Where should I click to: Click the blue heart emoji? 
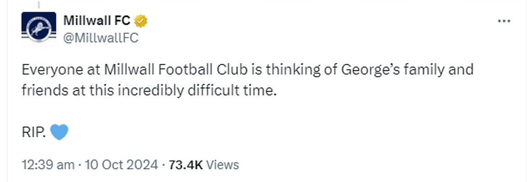tap(59, 132)
